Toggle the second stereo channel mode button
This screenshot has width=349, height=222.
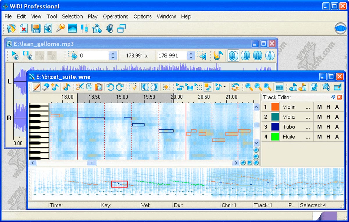[x=245, y=55]
